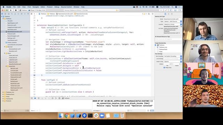
Task: Enable Today target membership checkbox
Action: click(x=155, y=52)
